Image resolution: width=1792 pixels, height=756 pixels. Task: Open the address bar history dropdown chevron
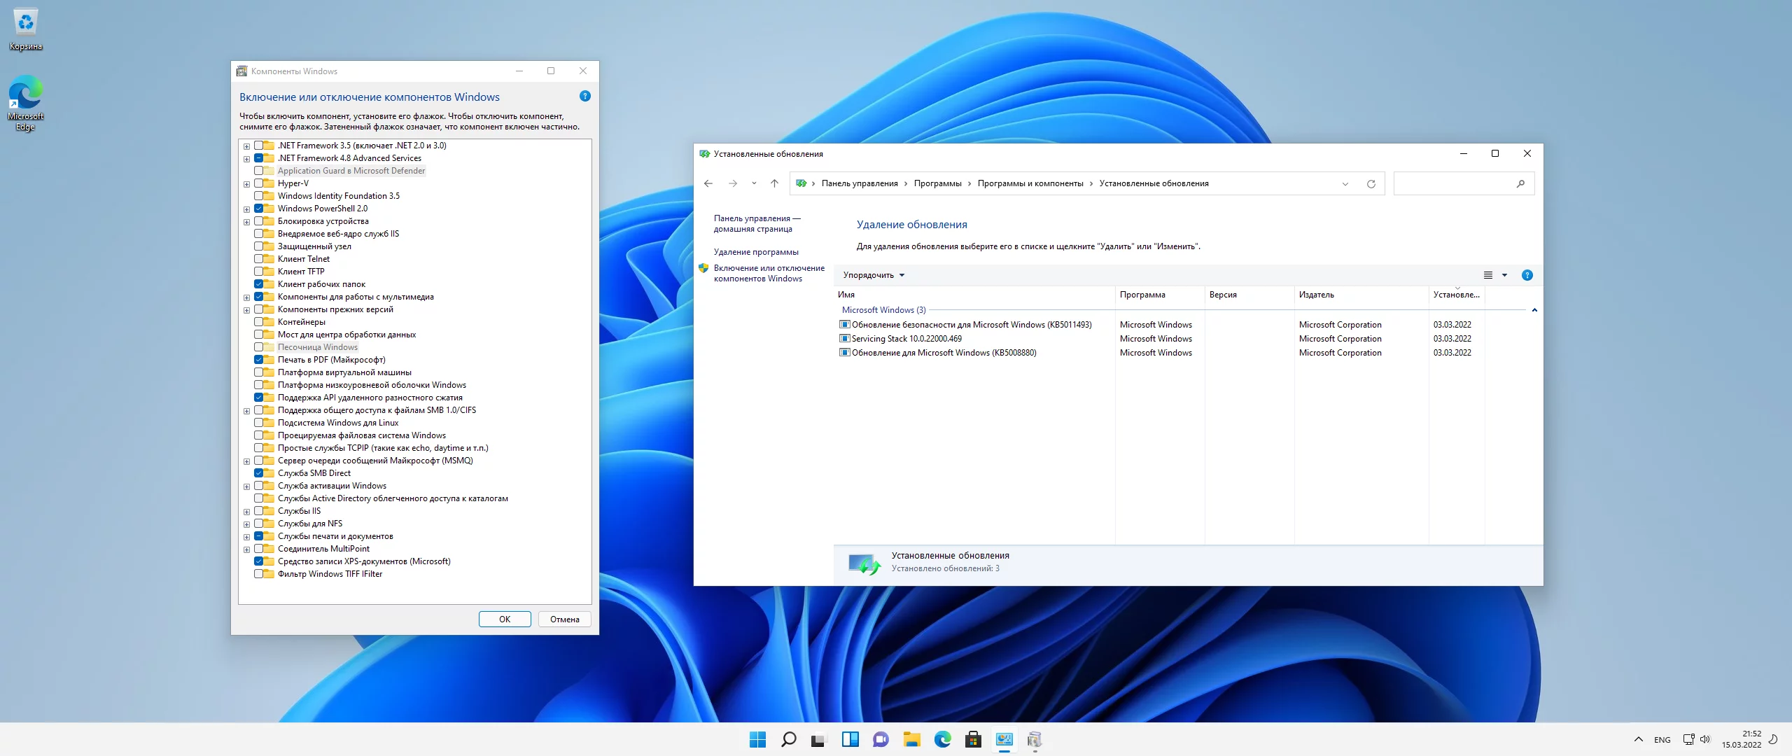coord(1345,184)
